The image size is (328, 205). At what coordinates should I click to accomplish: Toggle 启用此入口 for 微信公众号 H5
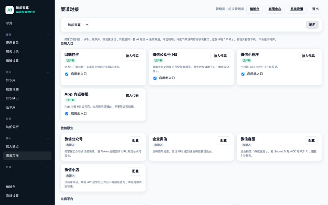tap(155, 78)
